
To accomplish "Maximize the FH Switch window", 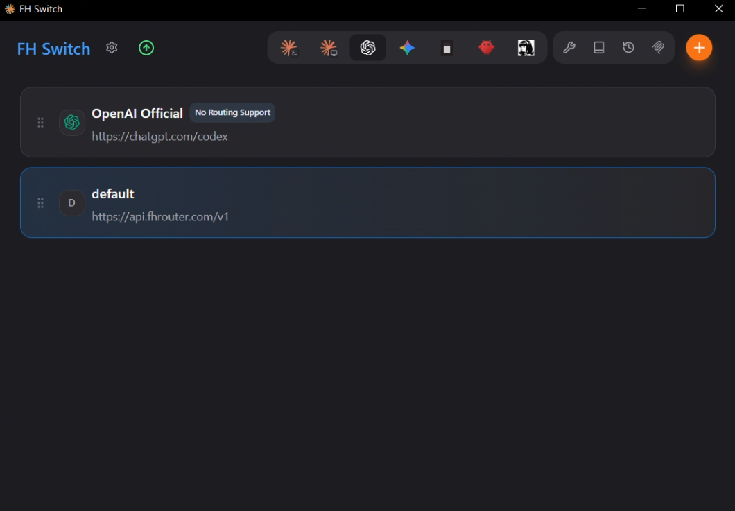I will point(680,9).
